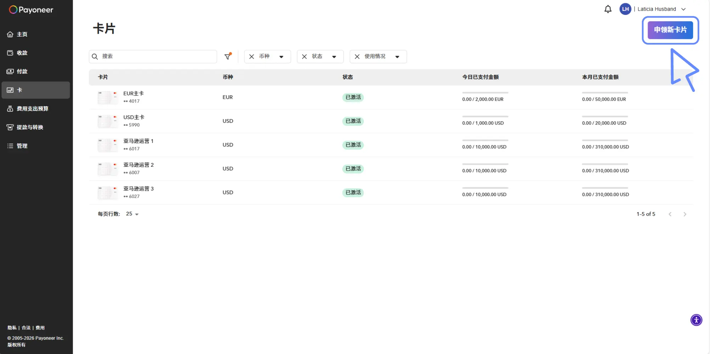Click the 申领新卡片 button
Viewport: 710px width, 354px height.
click(x=670, y=30)
